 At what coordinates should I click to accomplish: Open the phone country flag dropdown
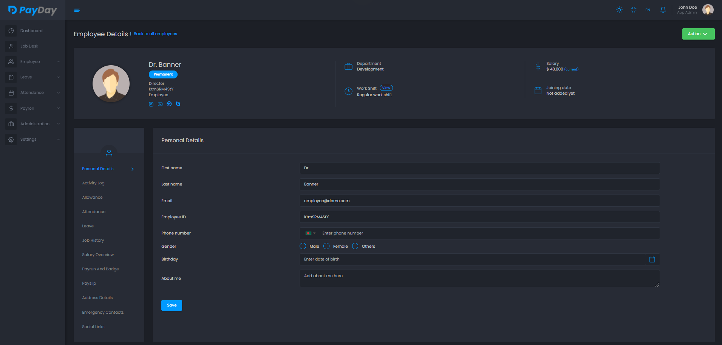pos(310,233)
